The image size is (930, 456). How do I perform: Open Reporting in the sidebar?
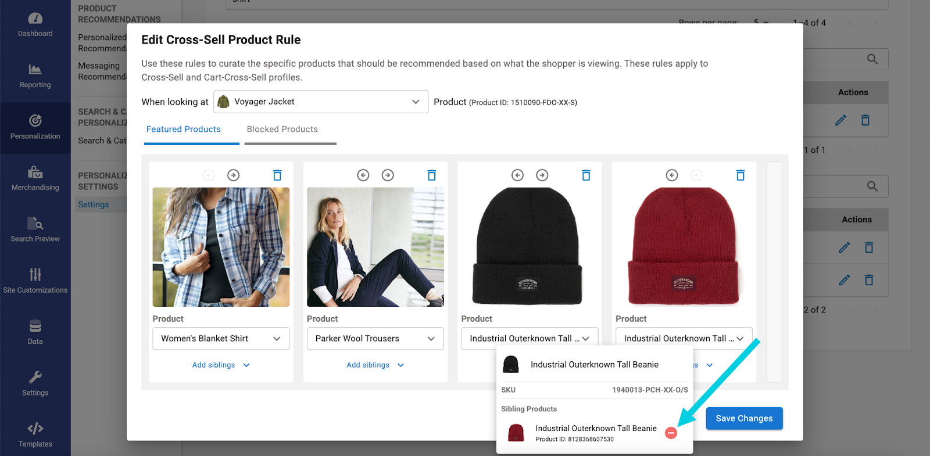pyautogui.click(x=35, y=77)
